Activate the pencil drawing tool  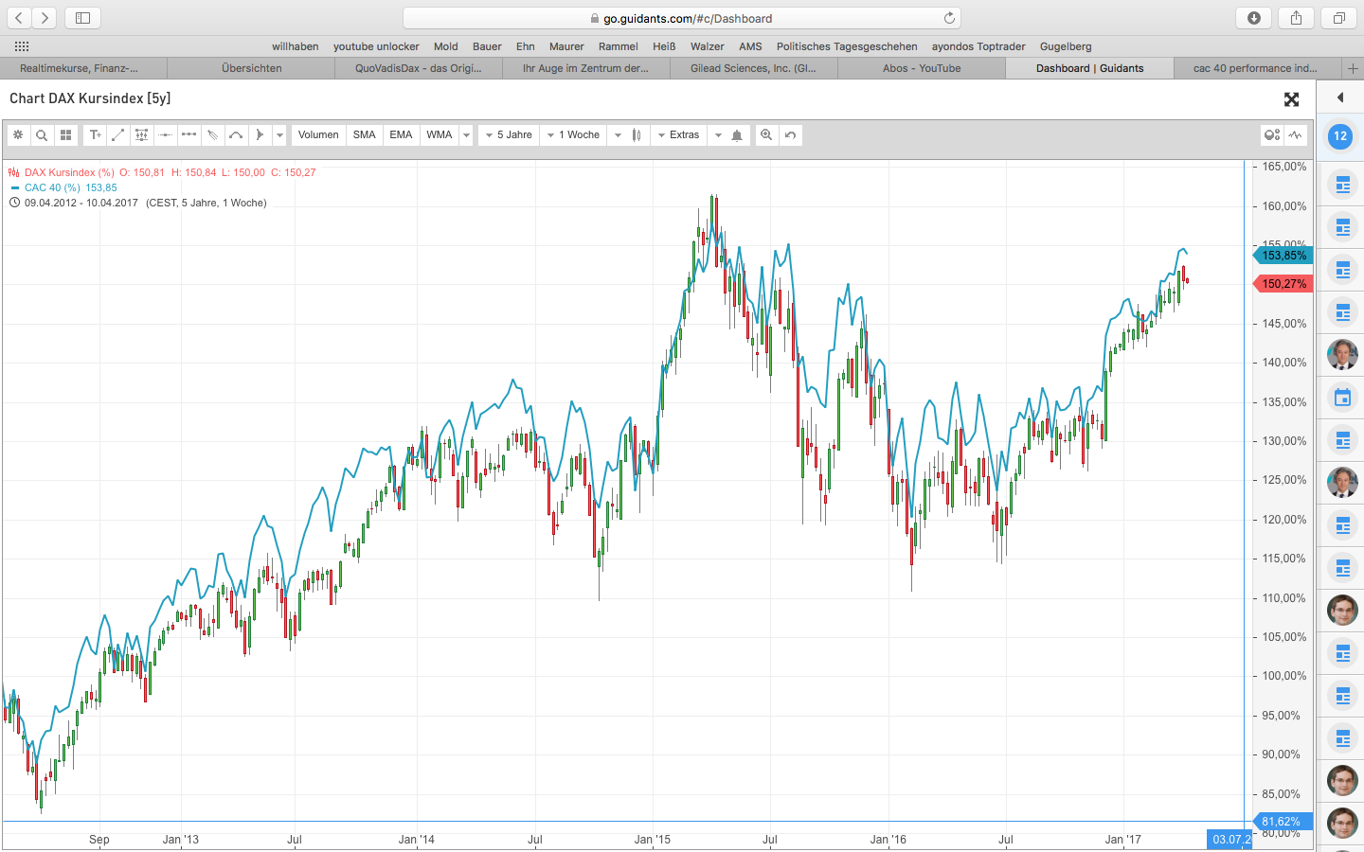click(212, 134)
